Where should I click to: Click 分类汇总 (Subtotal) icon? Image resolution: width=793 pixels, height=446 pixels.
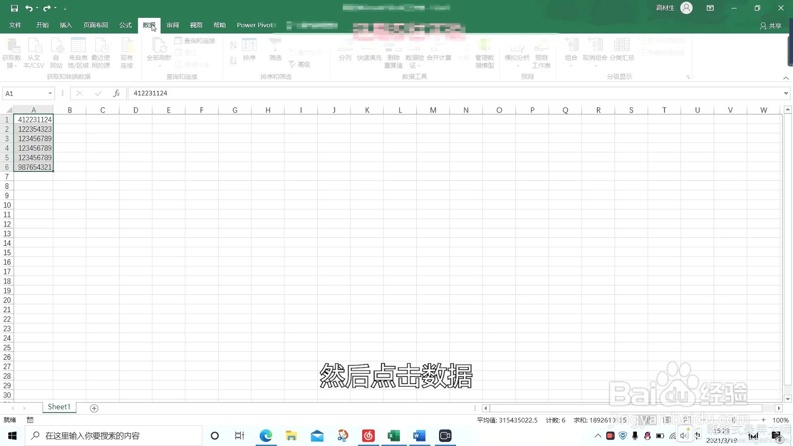pos(622,50)
